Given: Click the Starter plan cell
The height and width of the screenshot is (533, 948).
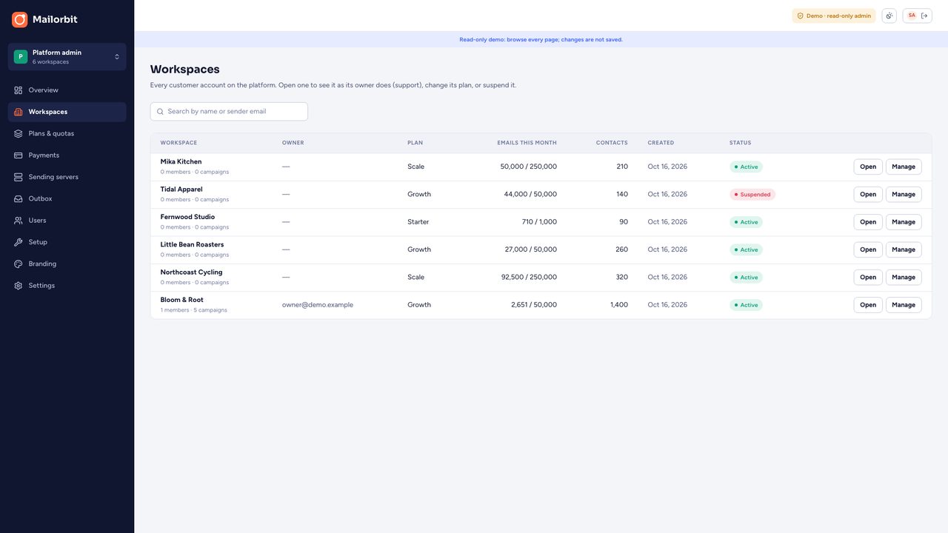Looking at the screenshot, I should pyautogui.click(x=418, y=222).
